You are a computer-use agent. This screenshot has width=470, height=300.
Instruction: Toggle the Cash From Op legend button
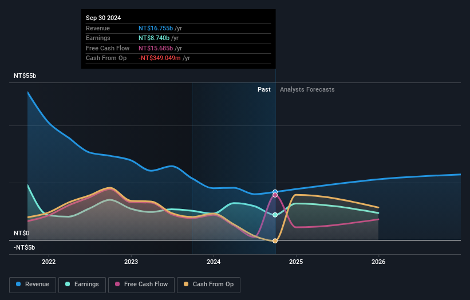[x=208, y=285]
